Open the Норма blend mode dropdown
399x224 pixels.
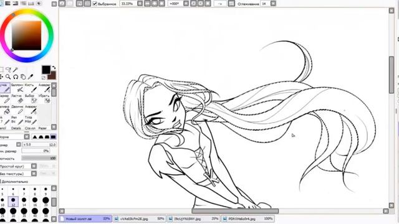click(x=27, y=137)
